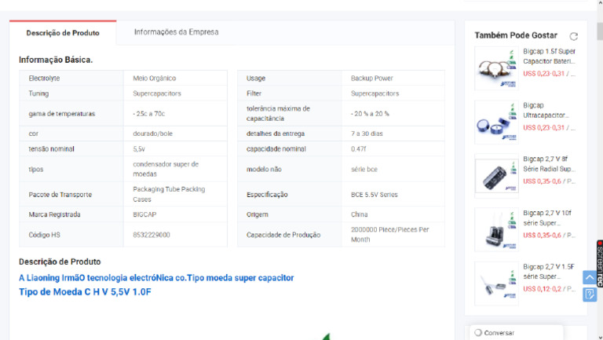Click the Conversar chat bubble icon
Viewport: 603px width, 340px height.
pyautogui.click(x=478, y=333)
